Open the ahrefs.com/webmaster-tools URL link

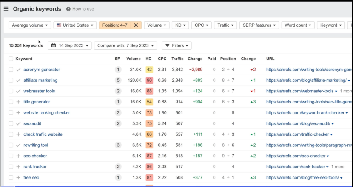pyautogui.click(x=300, y=91)
